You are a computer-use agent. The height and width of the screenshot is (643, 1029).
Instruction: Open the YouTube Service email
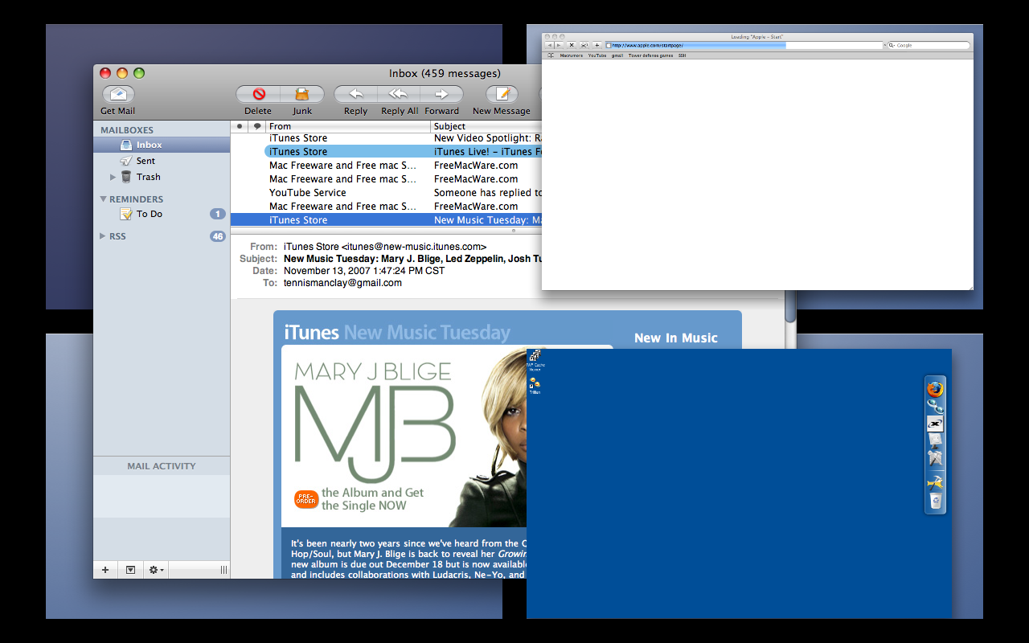(x=387, y=192)
